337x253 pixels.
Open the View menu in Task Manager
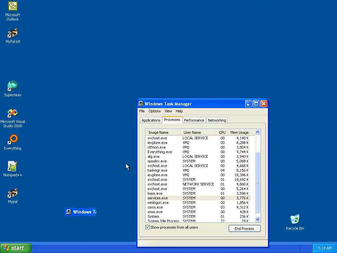(x=168, y=111)
